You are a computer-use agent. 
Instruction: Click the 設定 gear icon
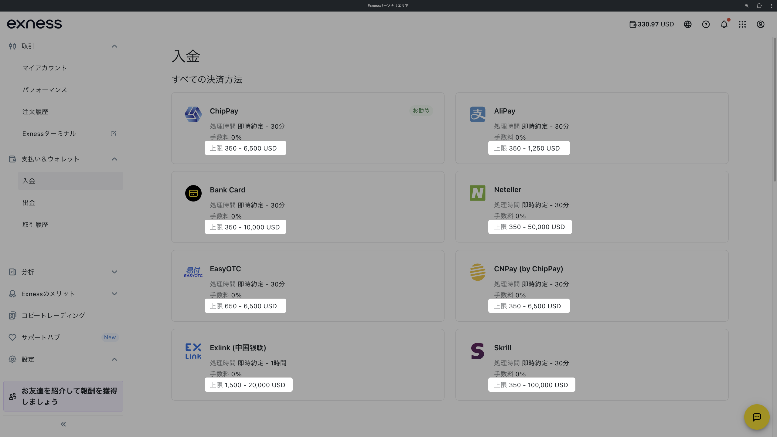point(12,359)
